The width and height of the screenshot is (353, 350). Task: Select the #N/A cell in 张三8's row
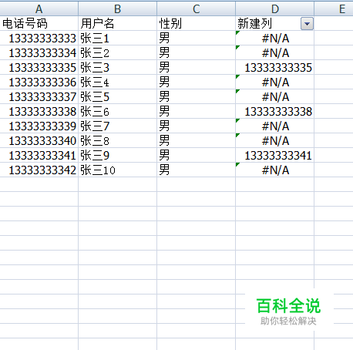(275, 141)
